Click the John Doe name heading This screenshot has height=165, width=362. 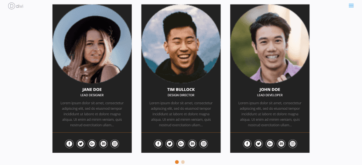pyautogui.click(x=270, y=89)
